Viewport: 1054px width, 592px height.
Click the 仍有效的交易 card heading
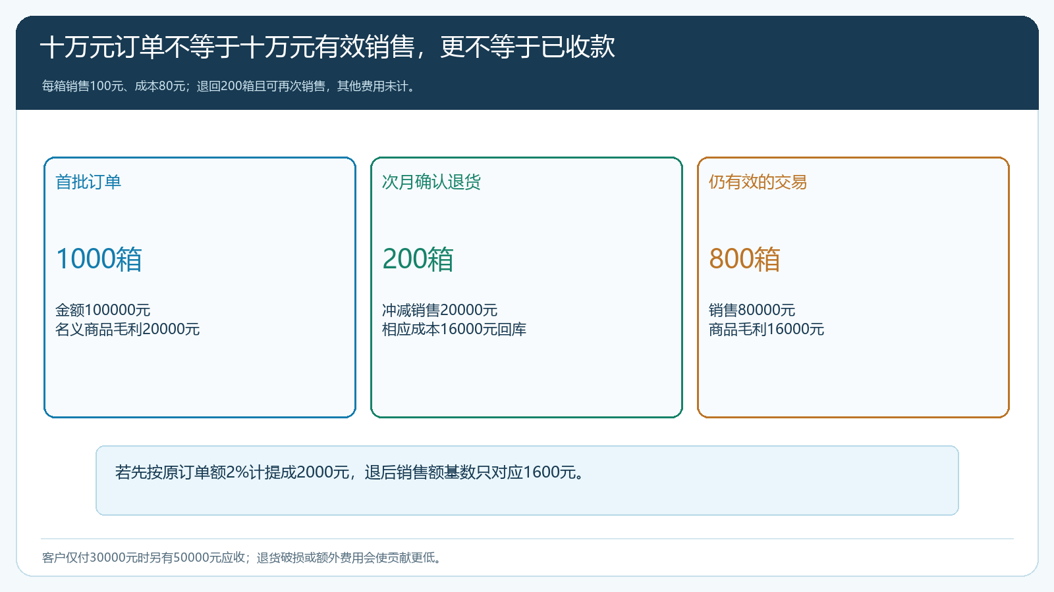758,182
